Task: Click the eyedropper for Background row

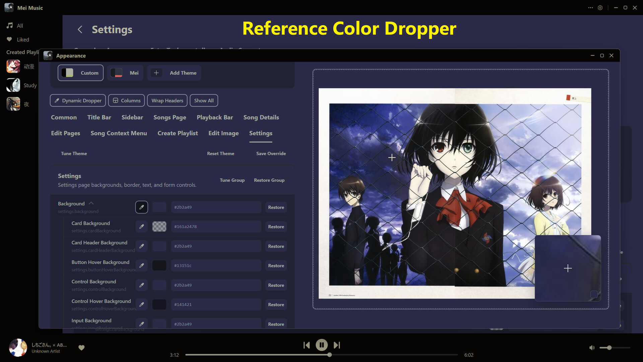Action: pyautogui.click(x=142, y=207)
